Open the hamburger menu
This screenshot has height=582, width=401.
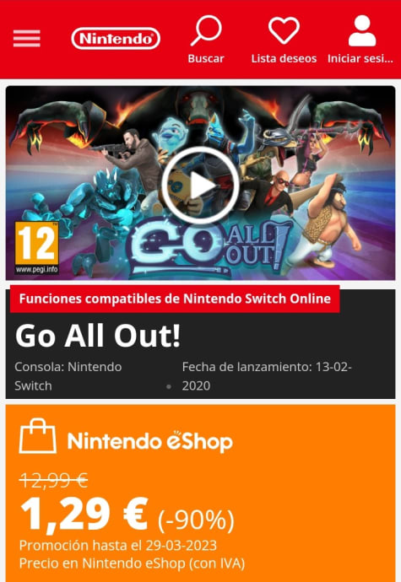click(27, 39)
